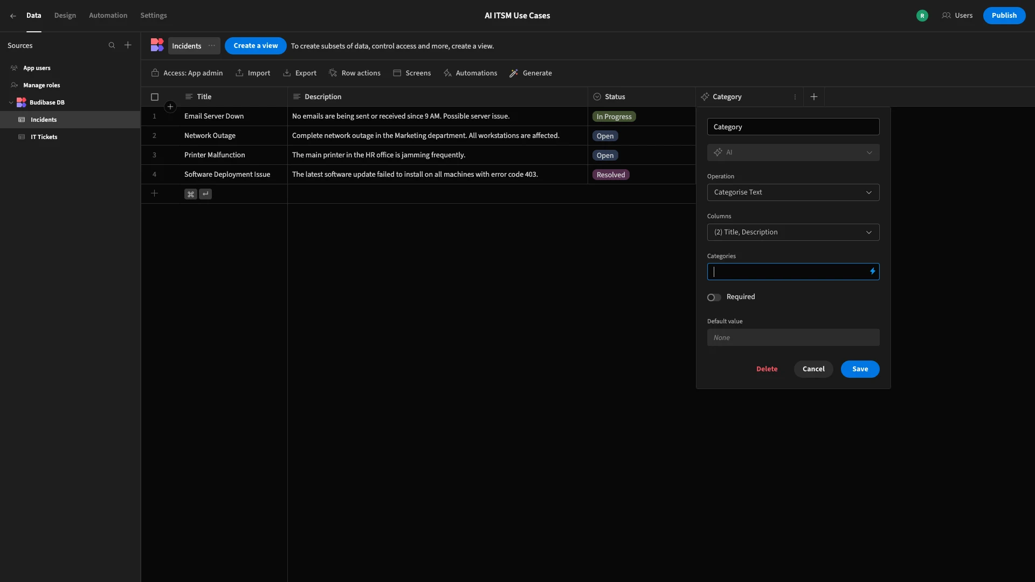
Task: Switch to the Settings tab
Action: point(154,16)
